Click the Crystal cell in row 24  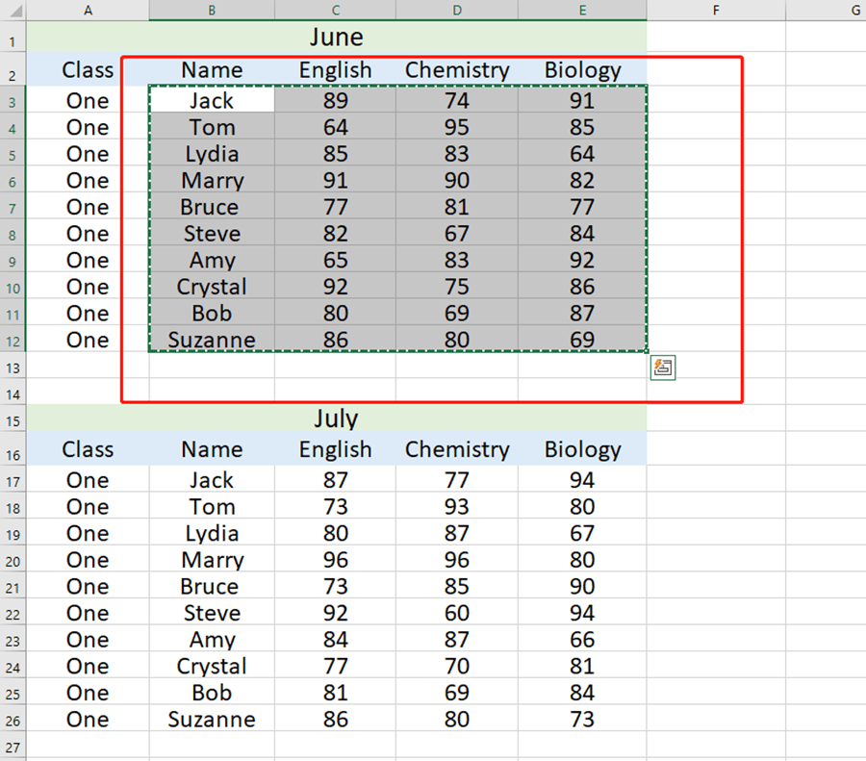212,665
